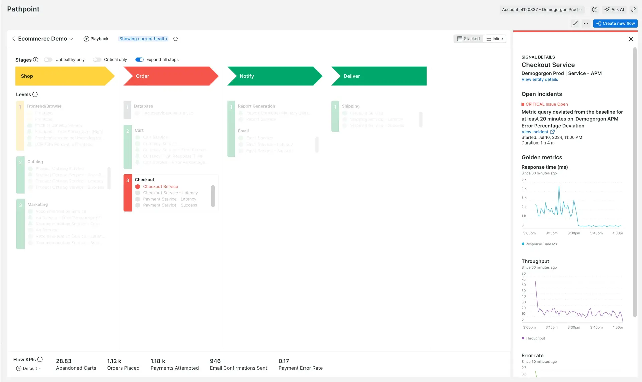Image resolution: width=642 pixels, height=382 pixels.
Task: Click the pencil edit icon
Action: click(575, 23)
